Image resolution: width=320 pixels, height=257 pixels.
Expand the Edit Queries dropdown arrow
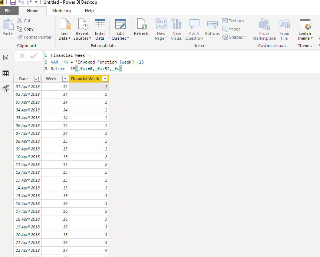(128, 38)
